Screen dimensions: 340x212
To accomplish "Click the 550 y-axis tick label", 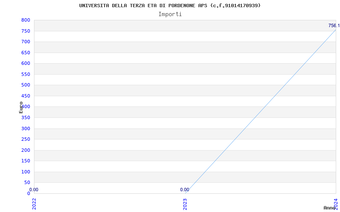I will click(x=25, y=74).
